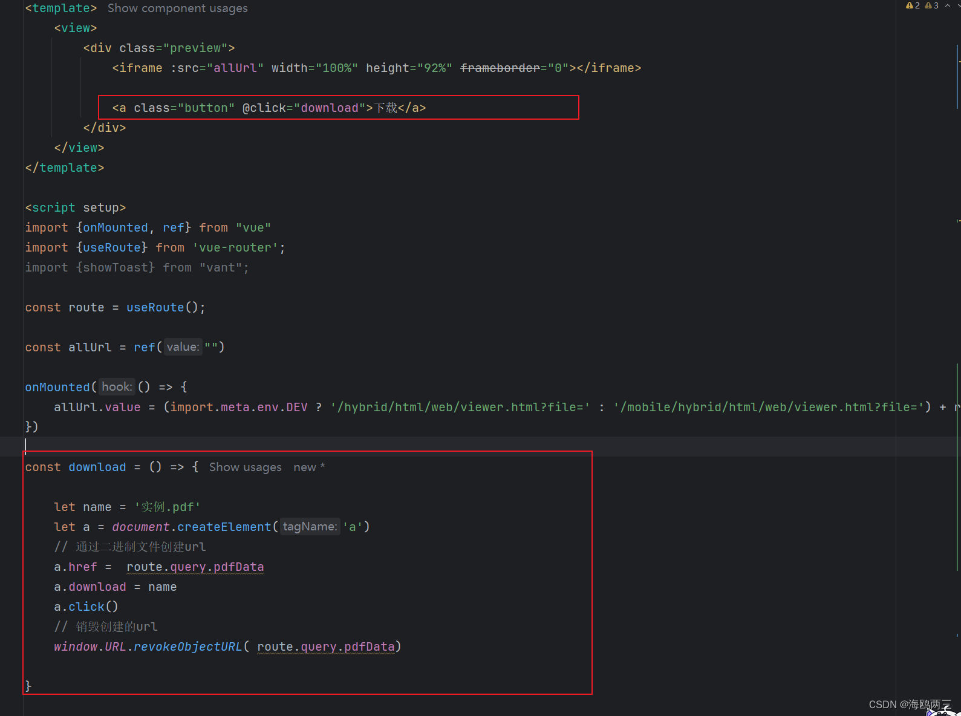961x716 pixels.
Task: Click the closing </template> tag
Action: 65,168
